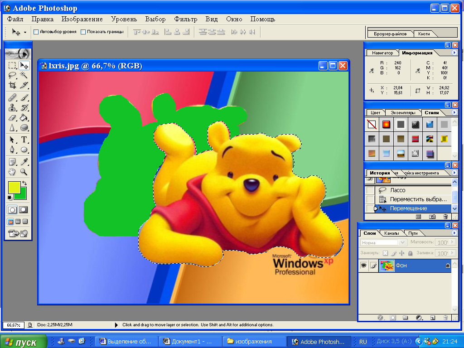The height and width of the screenshot is (348, 464).
Task: Select the Hand tool
Action: click(12, 172)
